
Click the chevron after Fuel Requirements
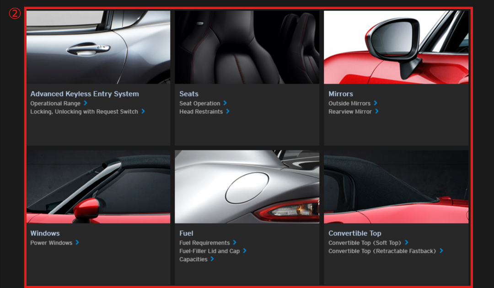pyautogui.click(x=235, y=243)
